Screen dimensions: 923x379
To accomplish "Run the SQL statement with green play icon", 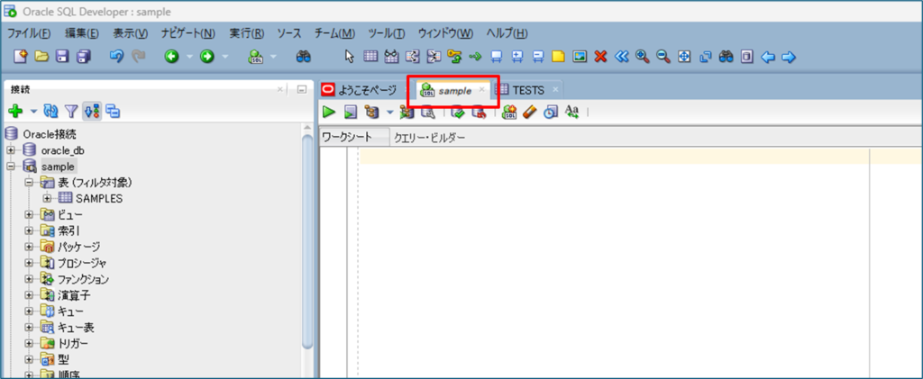I will pyautogui.click(x=330, y=112).
